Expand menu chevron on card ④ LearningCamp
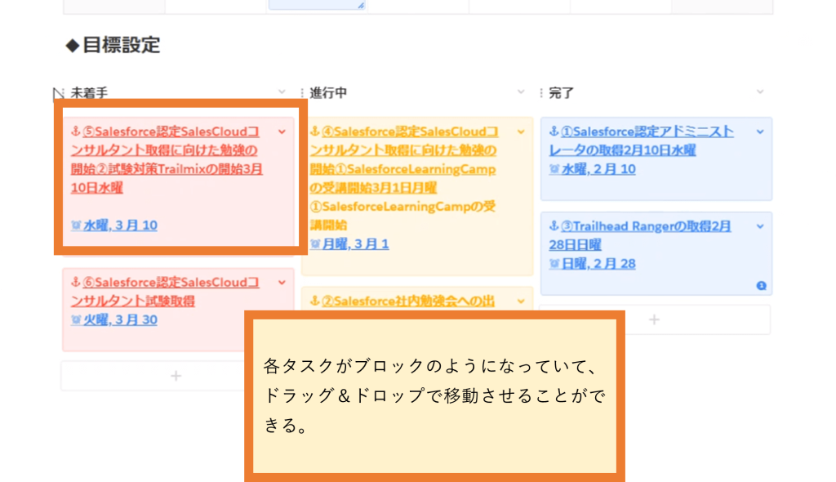This screenshot has height=482, width=836. (x=521, y=132)
